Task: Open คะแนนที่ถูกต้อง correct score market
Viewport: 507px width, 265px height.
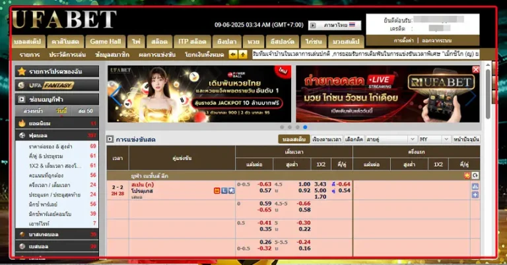Action: [46, 175]
